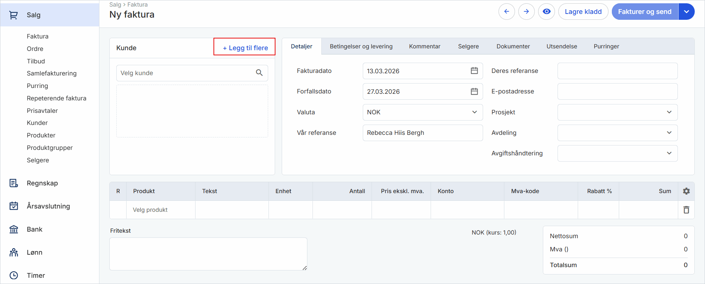Open the Regnskap section in sidebar
The height and width of the screenshot is (284, 705).
pos(42,183)
